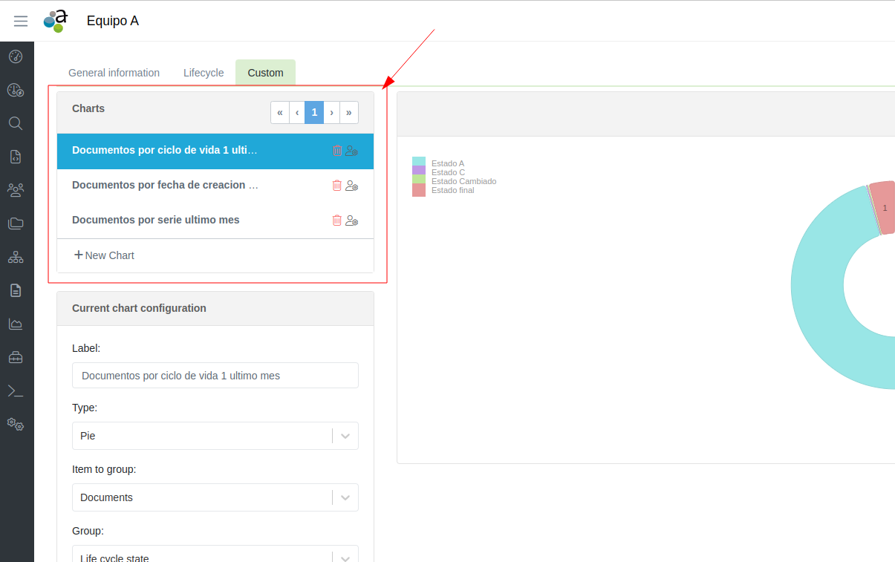The image size is (895, 562).
Task: Open permissions for 'Documentos por fecha de creacion' chart
Action: [352, 186]
